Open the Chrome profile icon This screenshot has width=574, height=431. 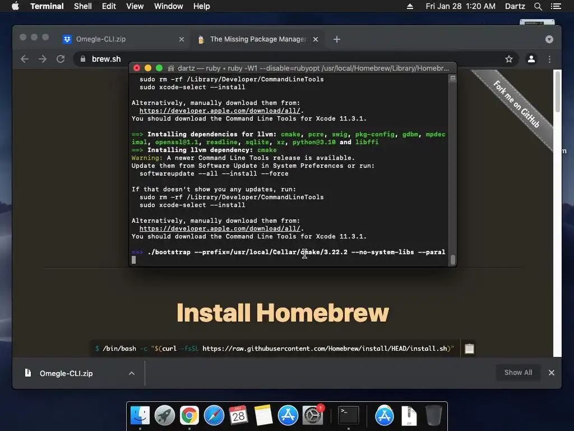[x=531, y=59]
